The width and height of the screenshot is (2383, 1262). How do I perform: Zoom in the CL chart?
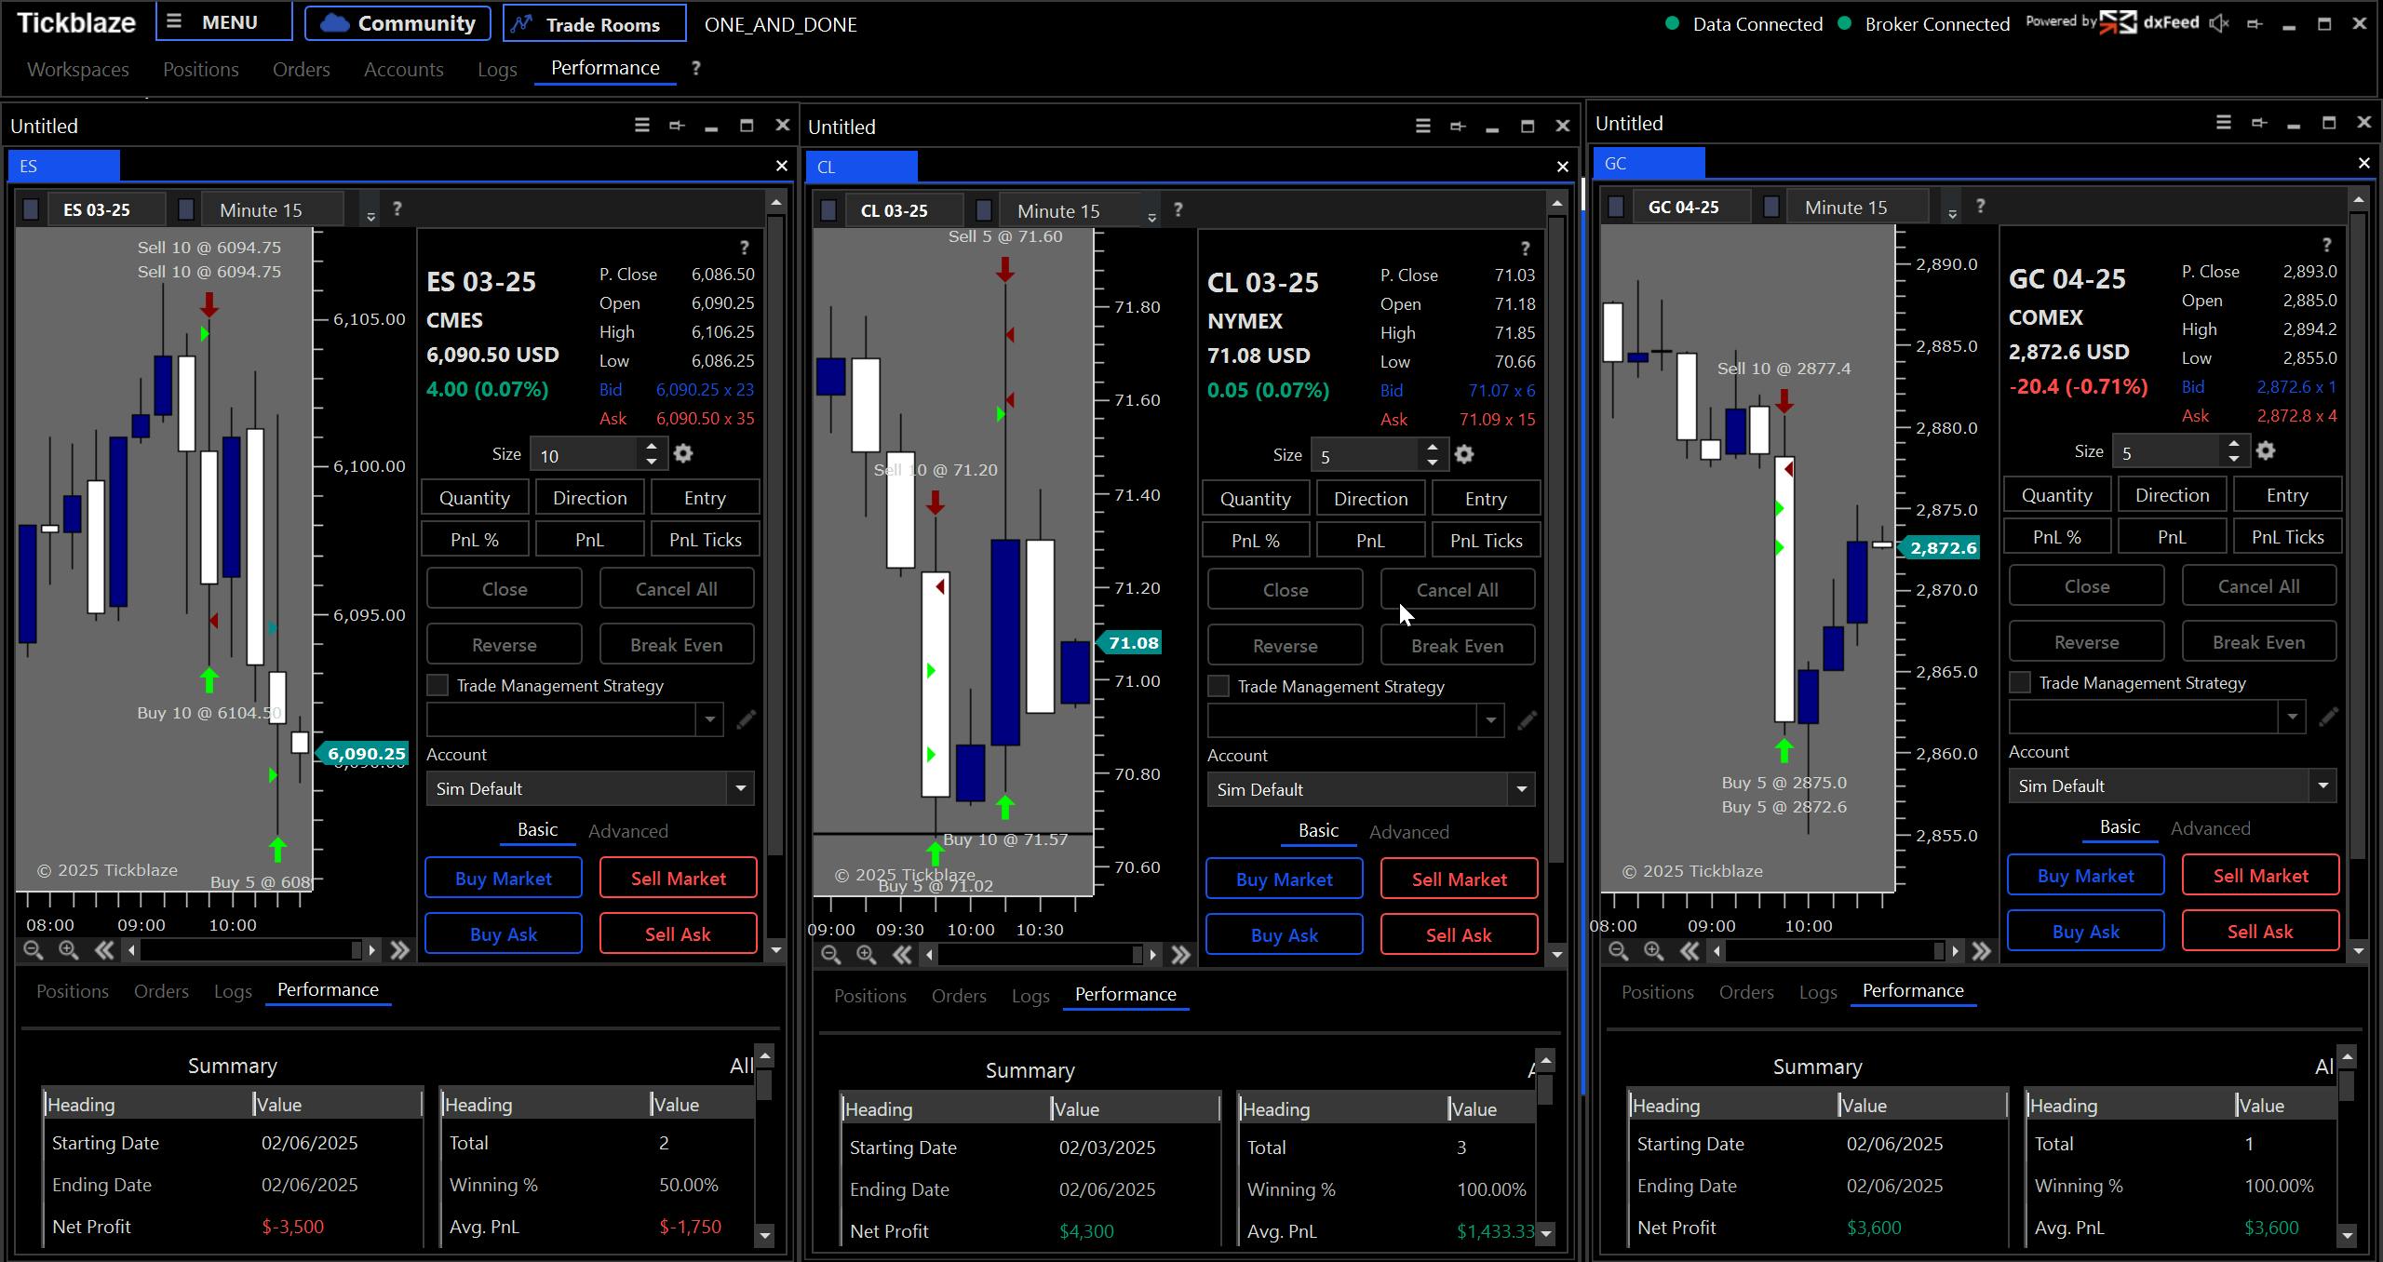(867, 955)
